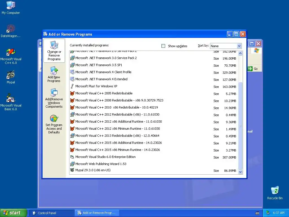The width and height of the screenshot is (289, 217).
Task: Click the Visual Studio 6.0 Enterprise Edition icon
Action: point(72,157)
